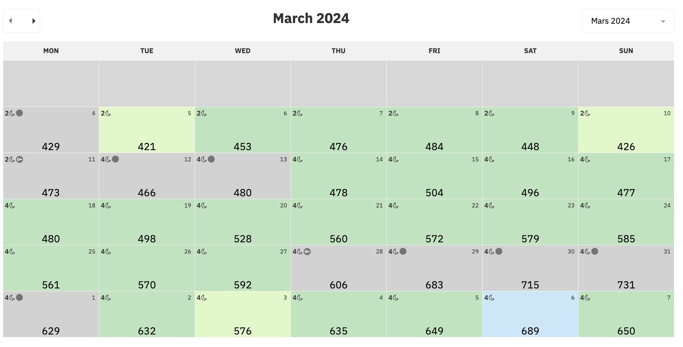The image size is (683, 347).
Task: Click the SAT column header
Action: coord(530,51)
